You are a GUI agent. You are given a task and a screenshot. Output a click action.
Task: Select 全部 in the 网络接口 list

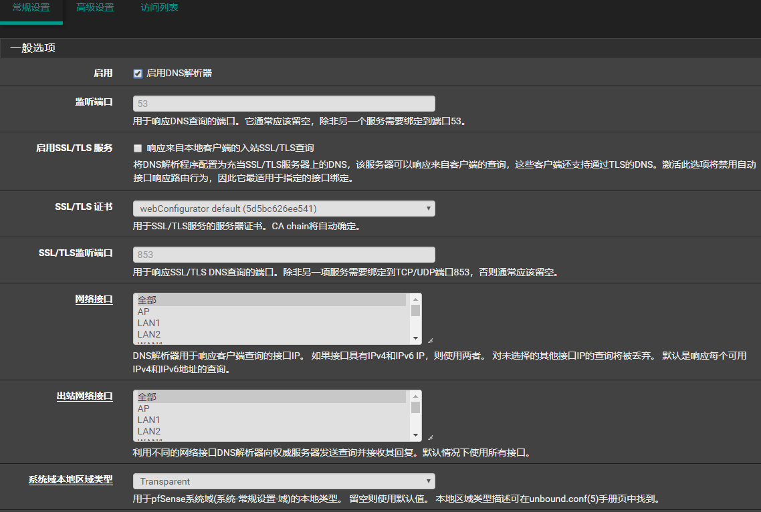[x=271, y=301]
